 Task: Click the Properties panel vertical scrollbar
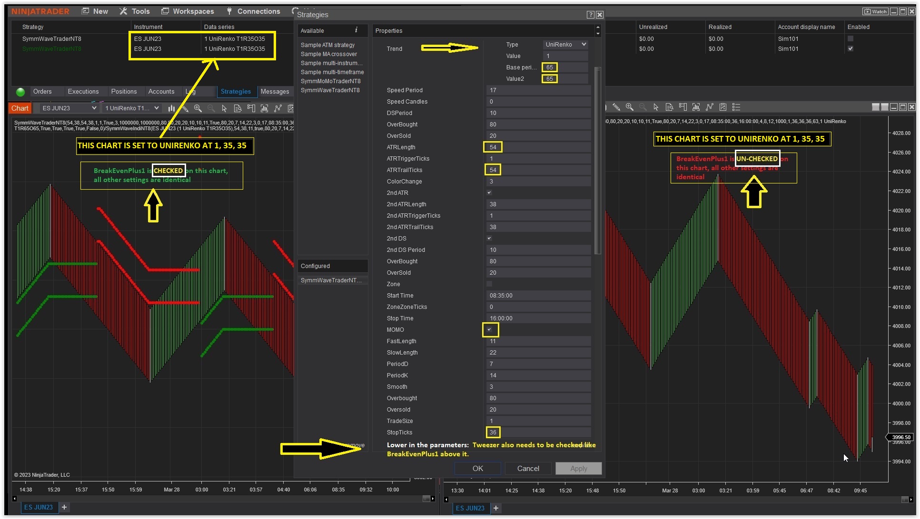tap(598, 162)
